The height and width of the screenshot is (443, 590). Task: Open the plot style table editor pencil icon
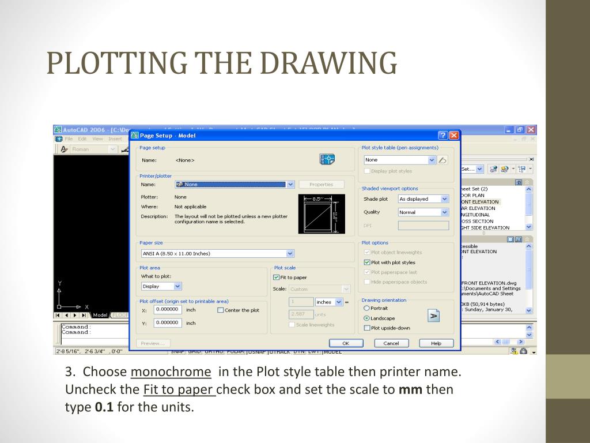(442, 160)
